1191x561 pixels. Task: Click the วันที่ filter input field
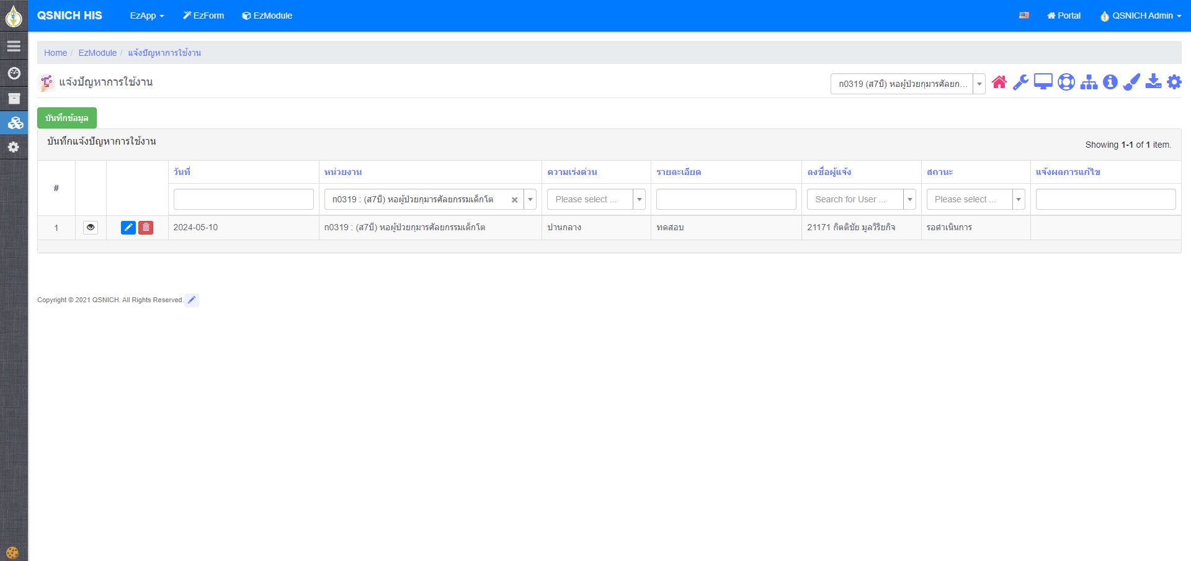pos(243,199)
